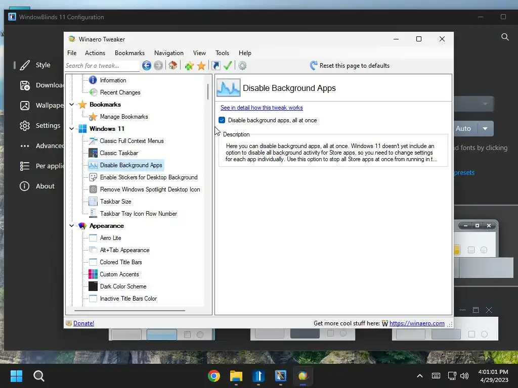Open Recent Changes entry
Screen dimensions: 518x388
pos(120,92)
